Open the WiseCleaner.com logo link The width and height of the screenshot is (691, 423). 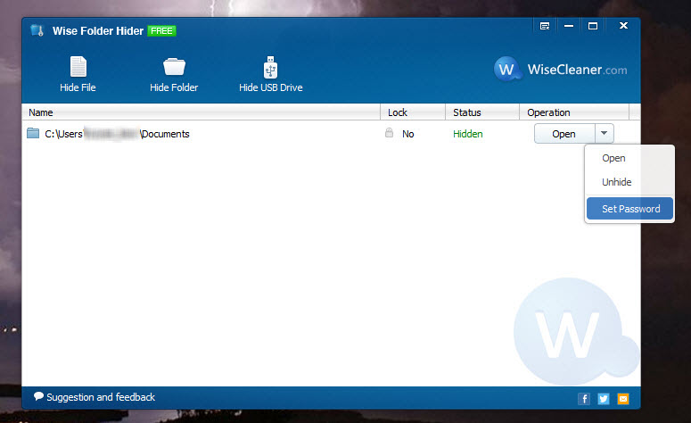tap(560, 70)
